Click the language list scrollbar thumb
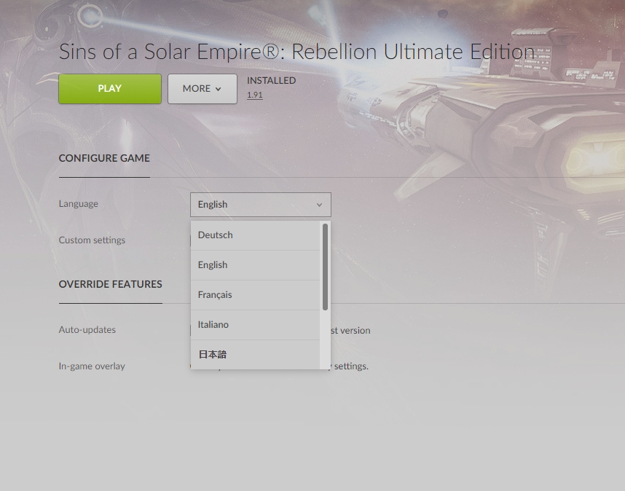The width and height of the screenshot is (625, 491). click(326, 267)
